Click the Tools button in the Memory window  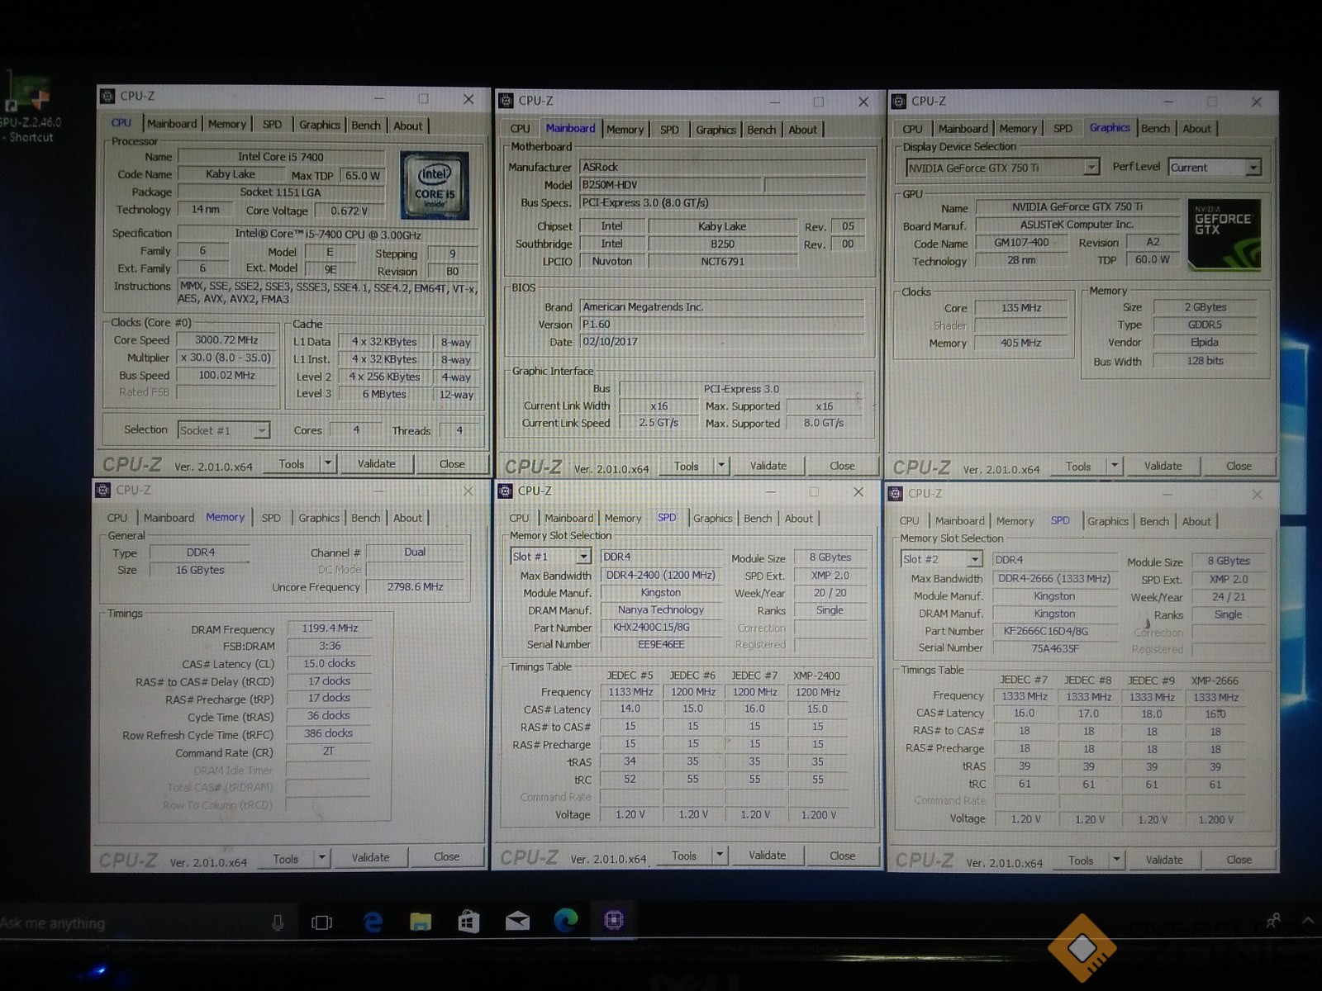click(285, 859)
